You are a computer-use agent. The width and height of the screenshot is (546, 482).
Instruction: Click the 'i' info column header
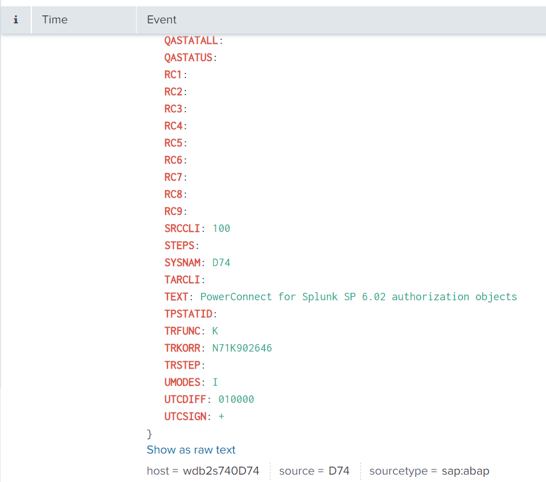[15, 20]
